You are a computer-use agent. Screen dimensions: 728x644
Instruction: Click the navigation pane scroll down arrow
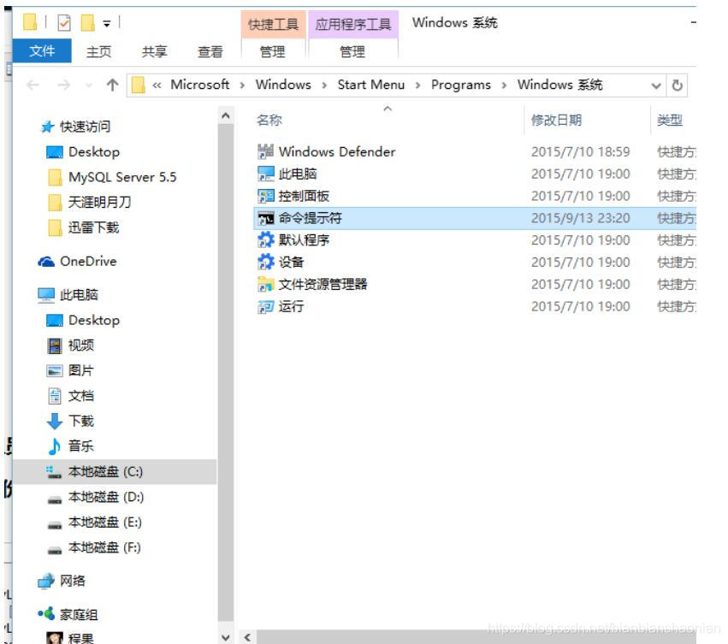[226, 637]
